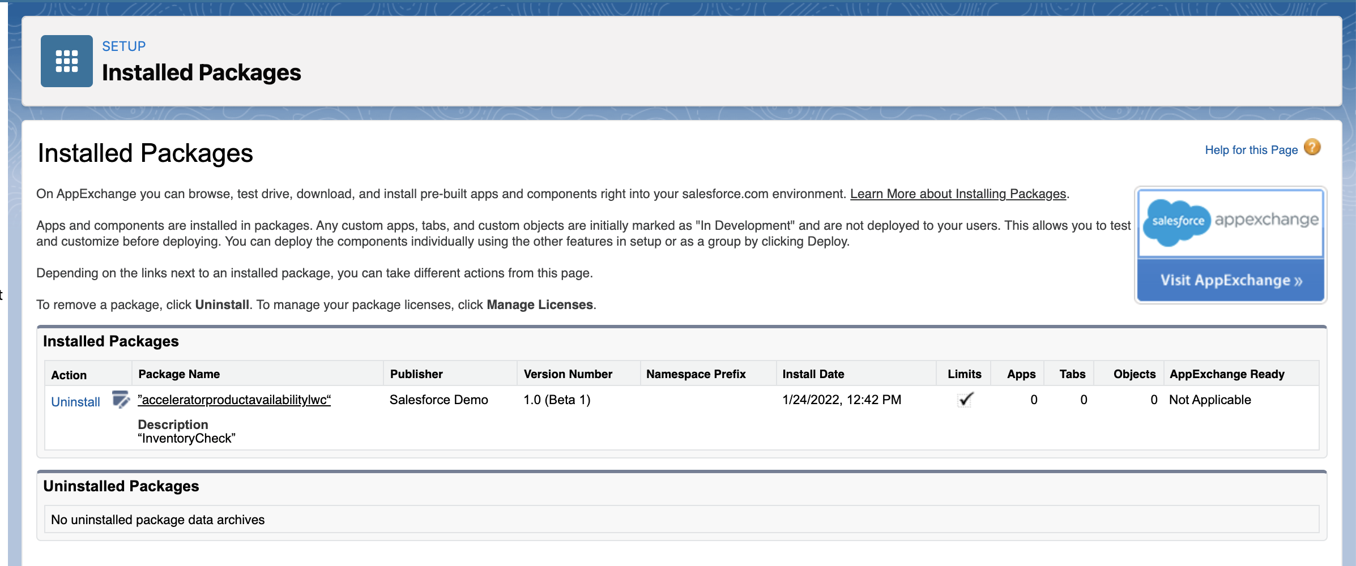Viewport: 1356px width, 566px height.
Task: Click the Salesforce AppExchange logo
Action: [1231, 222]
